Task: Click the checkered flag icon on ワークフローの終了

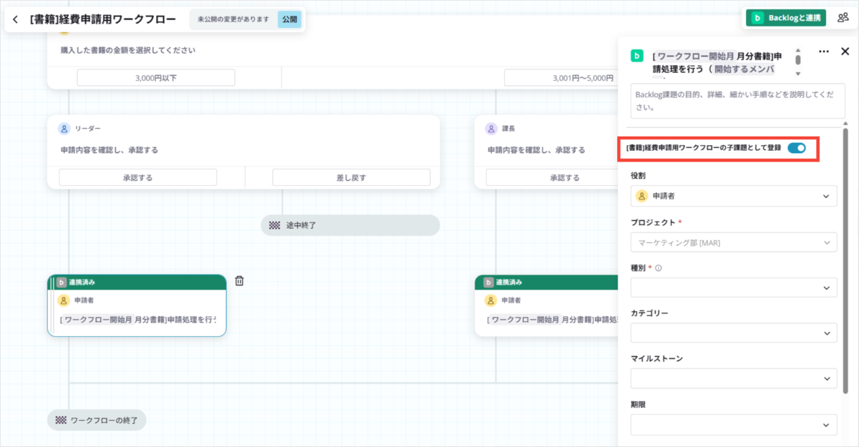Action: [x=61, y=420]
